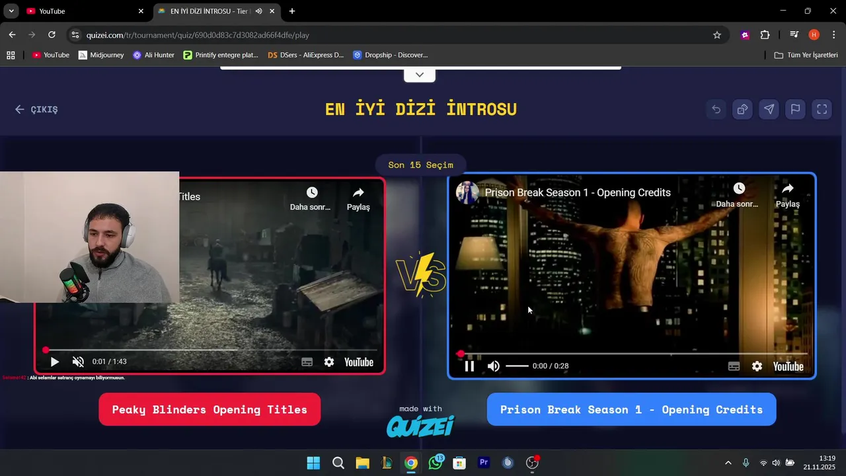The height and width of the screenshot is (476, 846).
Task: Open OBS Studio from the taskbar
Action: pos(532,463)
